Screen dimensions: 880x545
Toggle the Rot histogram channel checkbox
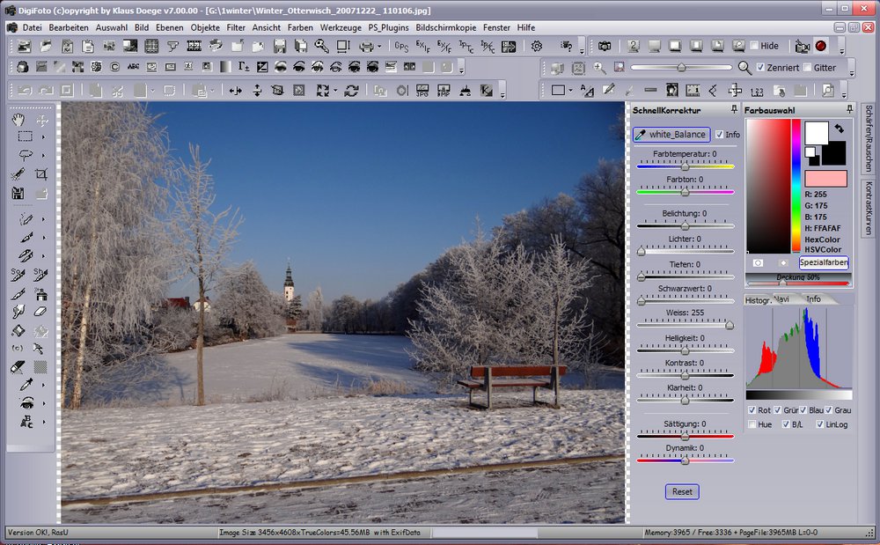coord(752,410)
